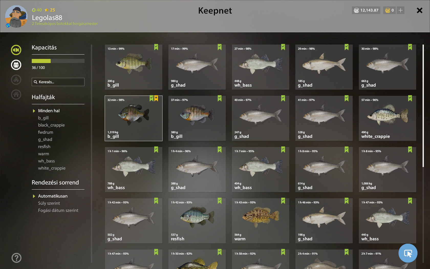Click the blue cursor overlay button

pyautogui.click(x=408, y=253)
